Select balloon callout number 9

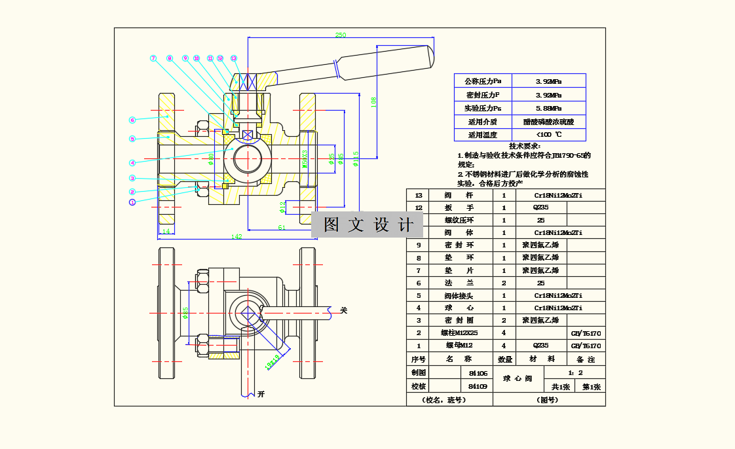[x=184, y=58]
